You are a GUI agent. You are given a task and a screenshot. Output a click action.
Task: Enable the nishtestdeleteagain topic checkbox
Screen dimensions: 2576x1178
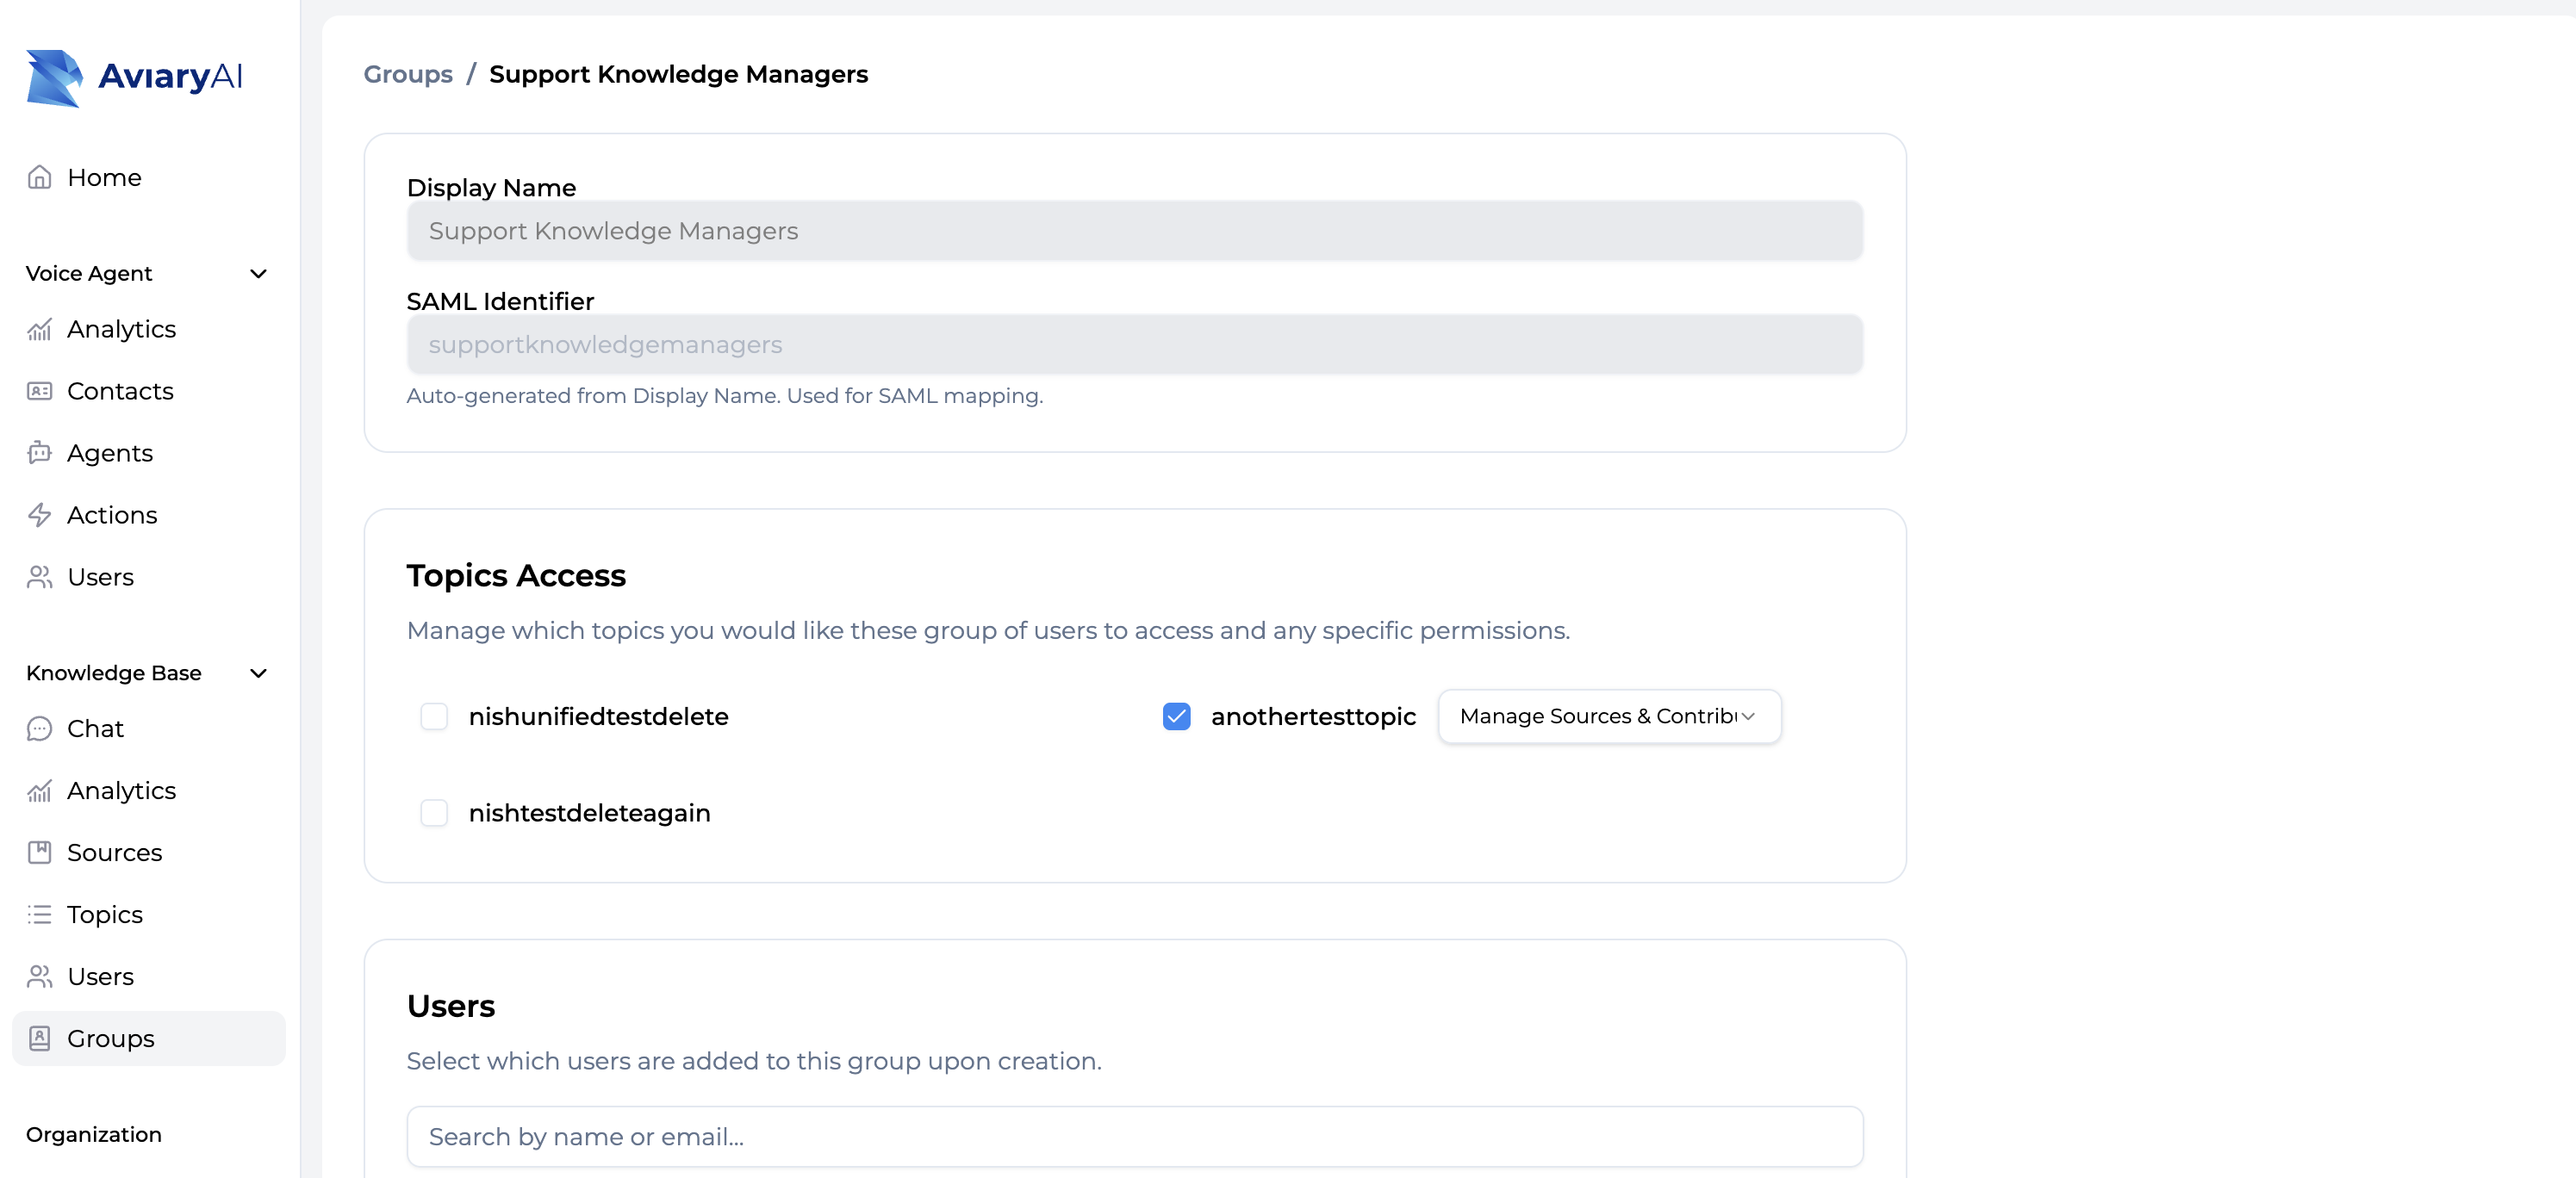pos(434,812)
